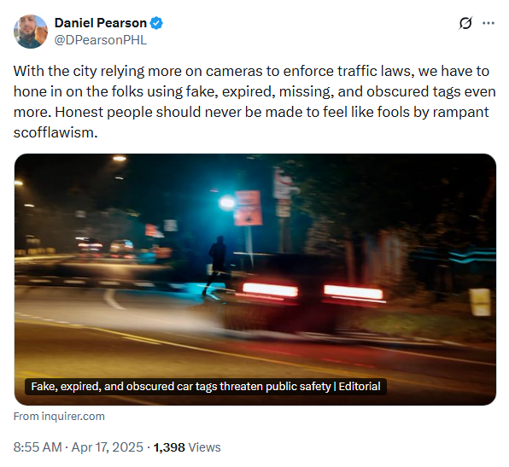Click the orange road sign in photo
Viewport: 509px width, 467px height.
pos(248,208)
